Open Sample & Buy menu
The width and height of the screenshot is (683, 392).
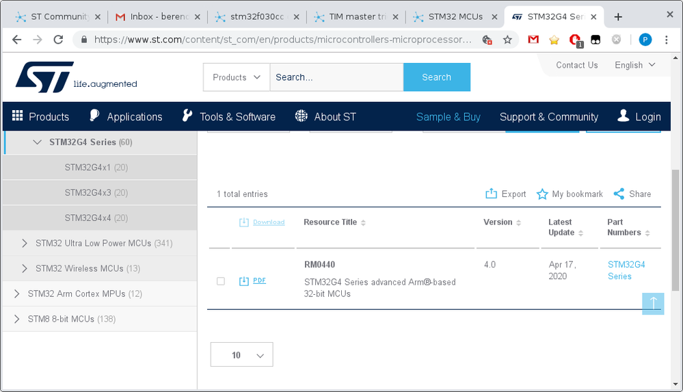click(448, 117)
